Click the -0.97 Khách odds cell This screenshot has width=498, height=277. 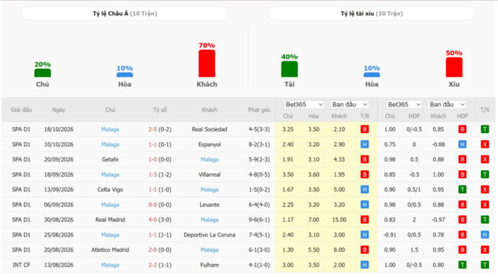coord(438,220)
